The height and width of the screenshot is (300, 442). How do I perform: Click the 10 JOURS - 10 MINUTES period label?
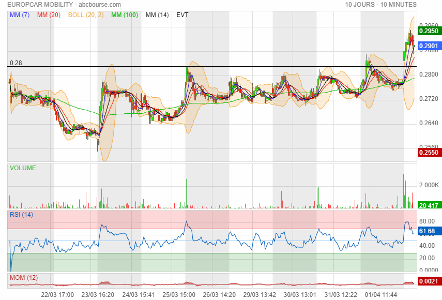tap(381, 5)
